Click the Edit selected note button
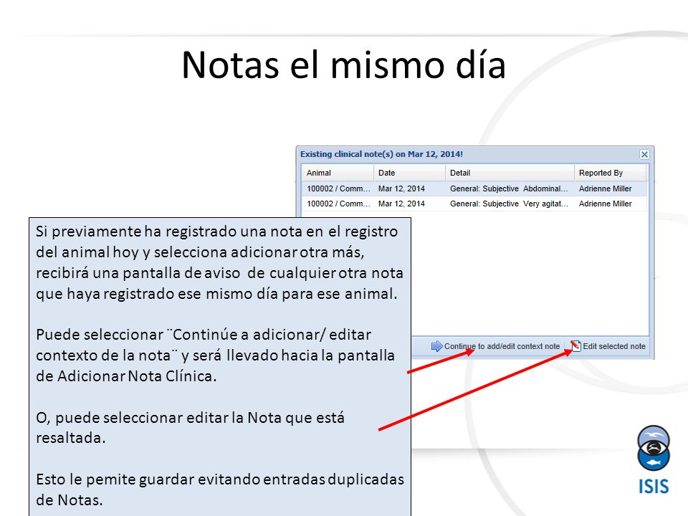The height and width of the screenshot is (516, 688). pyautogui.click(x=608, y=346)
